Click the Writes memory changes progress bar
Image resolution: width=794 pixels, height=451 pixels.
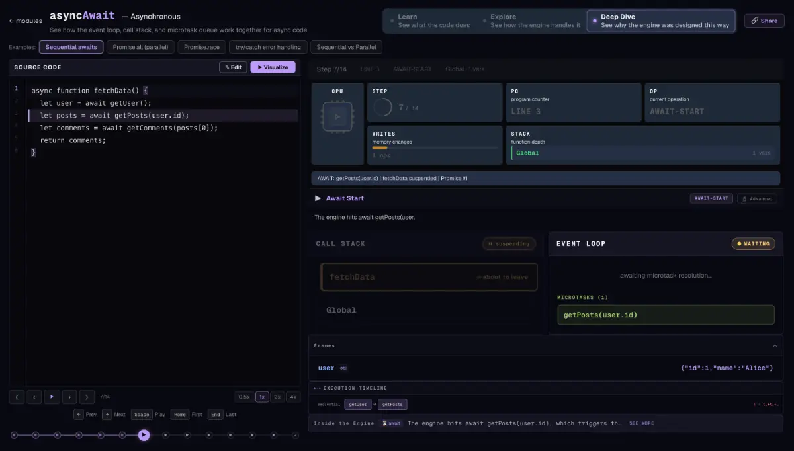click(x=435, y=148)
